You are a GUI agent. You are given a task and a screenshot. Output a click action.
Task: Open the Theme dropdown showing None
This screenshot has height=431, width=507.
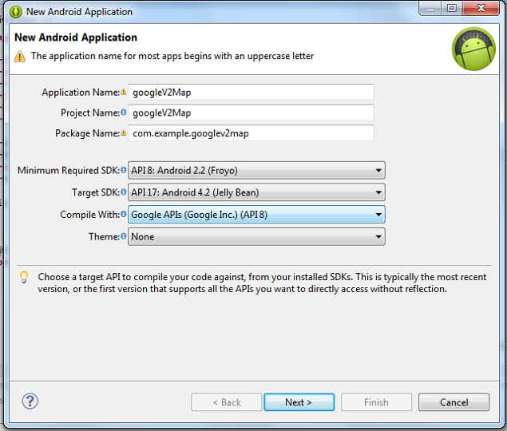(x=256, y=237)
